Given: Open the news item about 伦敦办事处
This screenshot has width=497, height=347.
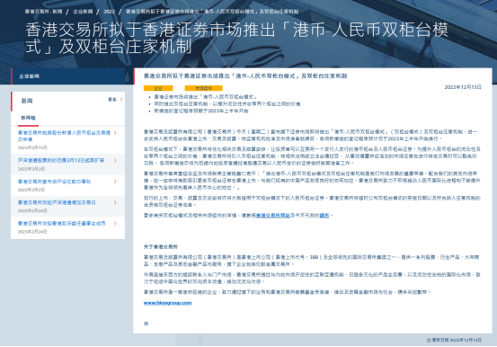Looking at the screenshot, I should (x=54, y=182).
